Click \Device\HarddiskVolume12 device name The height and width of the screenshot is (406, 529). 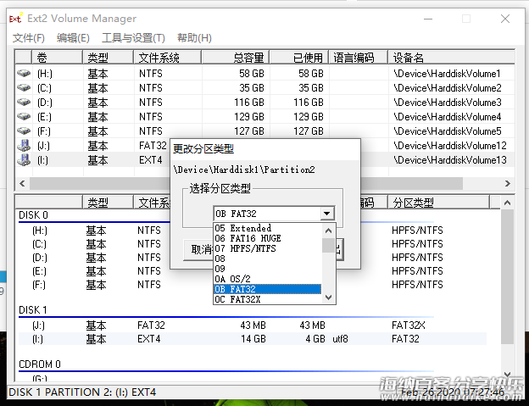point(449,145)
